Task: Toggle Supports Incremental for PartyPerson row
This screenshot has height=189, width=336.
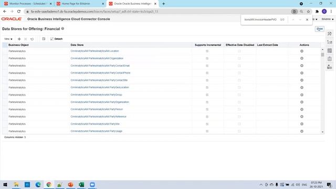Action: click(x=207, y=109)
